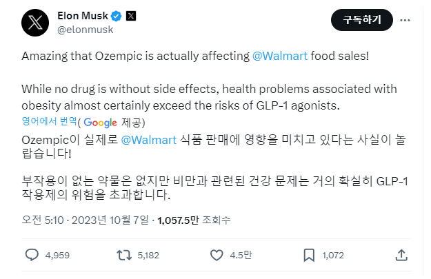Like the post with the heart icon

[x=217, y=255]
